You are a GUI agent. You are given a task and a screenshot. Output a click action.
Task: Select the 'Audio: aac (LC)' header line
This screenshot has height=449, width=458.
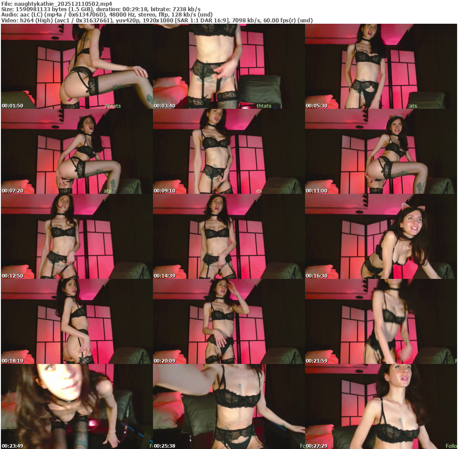(107, 15)
